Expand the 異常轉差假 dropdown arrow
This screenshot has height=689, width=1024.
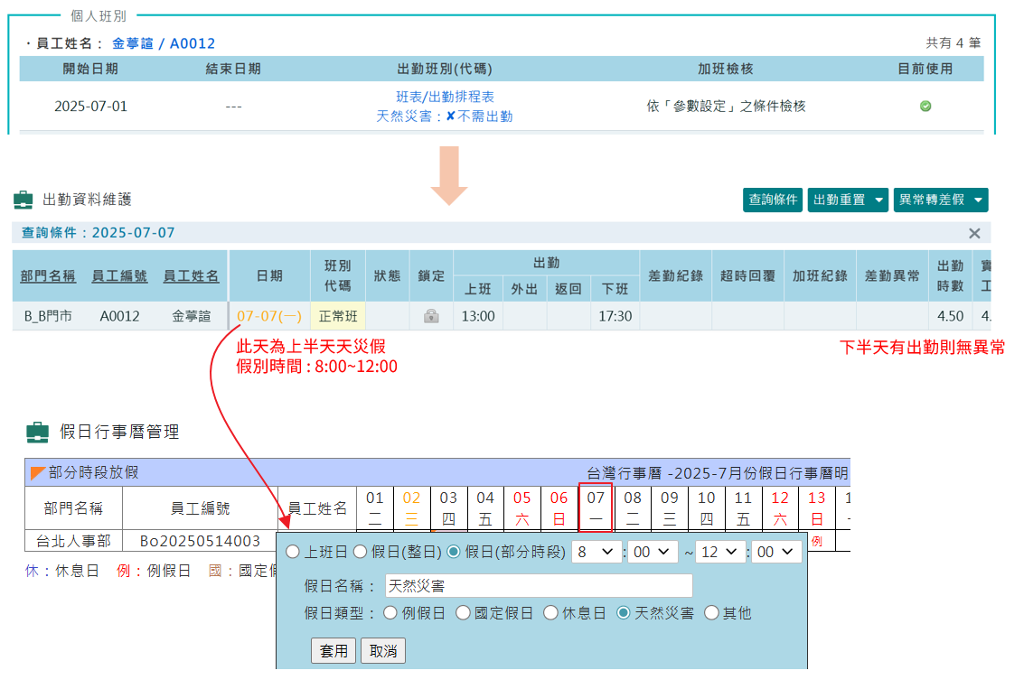click(x=977, y=200)
